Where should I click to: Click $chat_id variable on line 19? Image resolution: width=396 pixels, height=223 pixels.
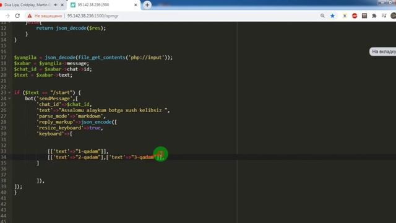pos(25,69)
